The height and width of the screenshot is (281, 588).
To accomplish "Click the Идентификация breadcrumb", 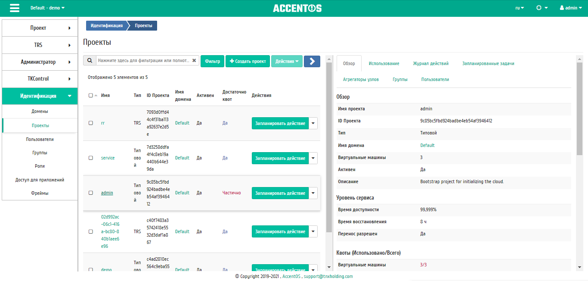I will click(x=106, y=26).
